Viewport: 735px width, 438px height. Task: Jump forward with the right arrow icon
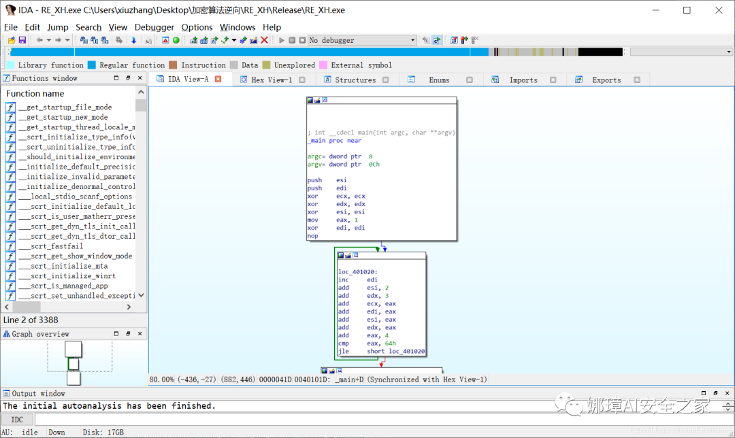[58, 40]
